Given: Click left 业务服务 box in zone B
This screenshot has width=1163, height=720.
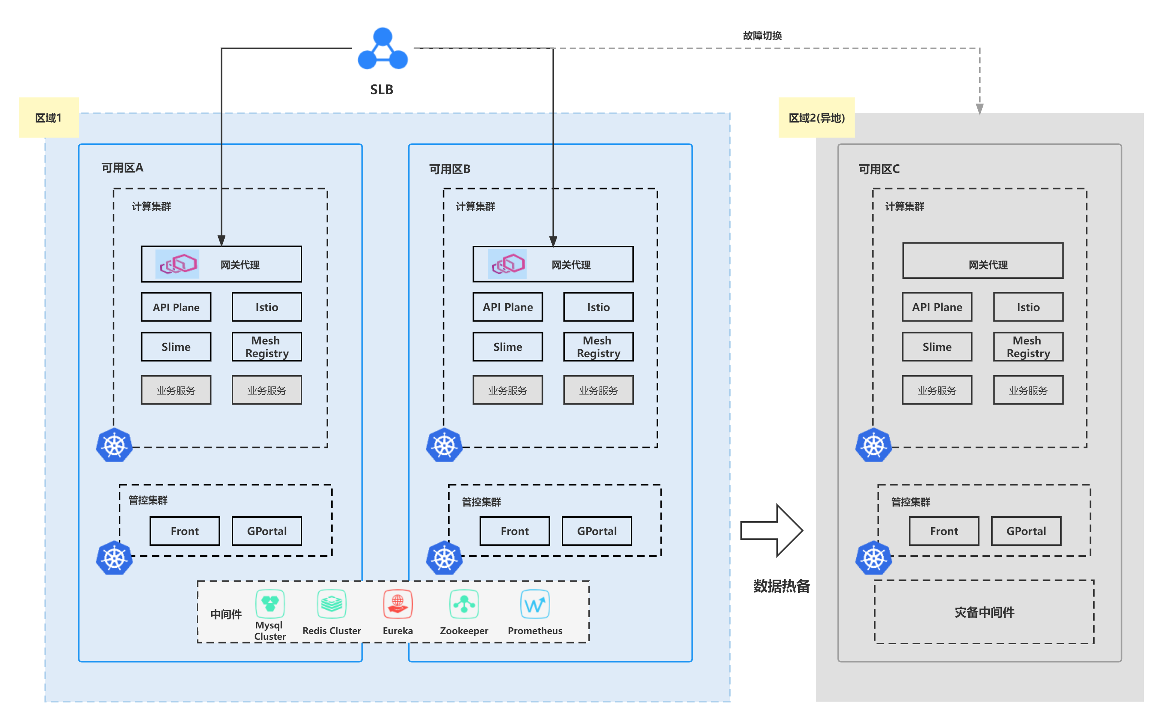Looking at the screenshot, I should (x=508, y=390).
